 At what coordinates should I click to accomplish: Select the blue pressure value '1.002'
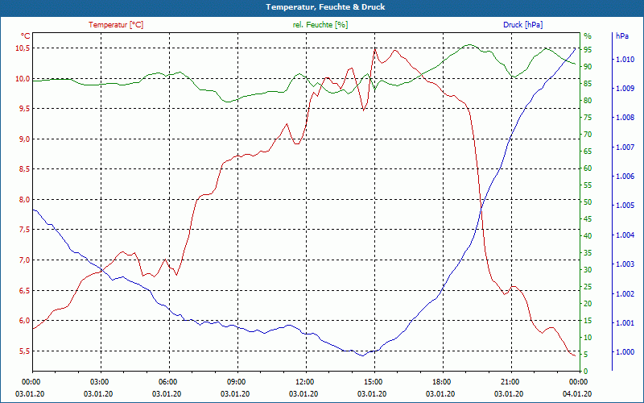[625, 294]
